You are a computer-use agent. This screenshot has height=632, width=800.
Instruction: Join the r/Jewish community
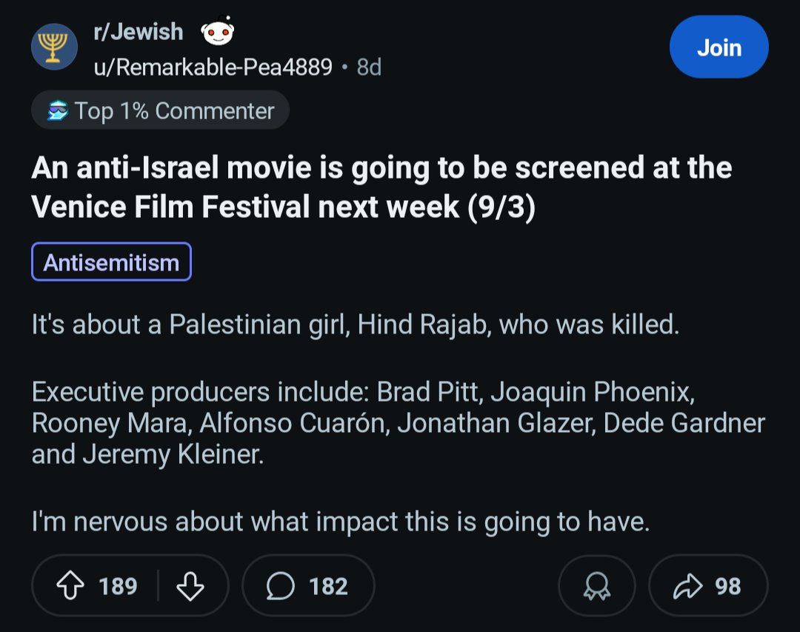coord(719,47)
